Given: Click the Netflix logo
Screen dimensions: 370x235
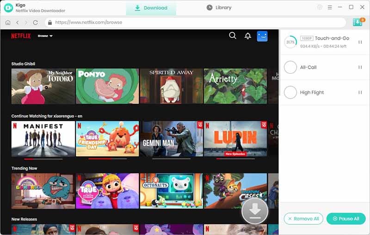Looking at the screenshot, I should (21, 36).
